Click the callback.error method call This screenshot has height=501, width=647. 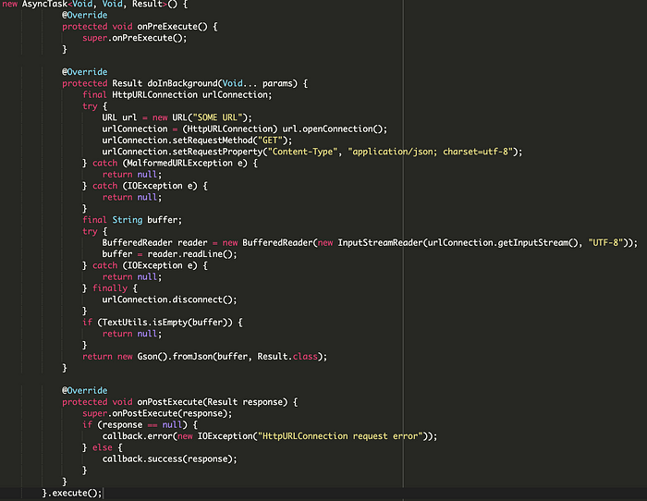pos(138,436)
